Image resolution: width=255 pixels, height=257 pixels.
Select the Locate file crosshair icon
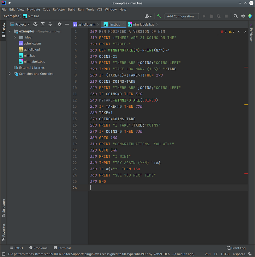pyautogui.click(x=35, y=24)
